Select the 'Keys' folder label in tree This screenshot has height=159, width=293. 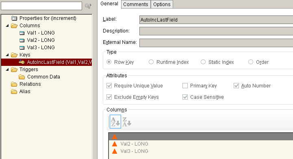[x=25, y=55]
